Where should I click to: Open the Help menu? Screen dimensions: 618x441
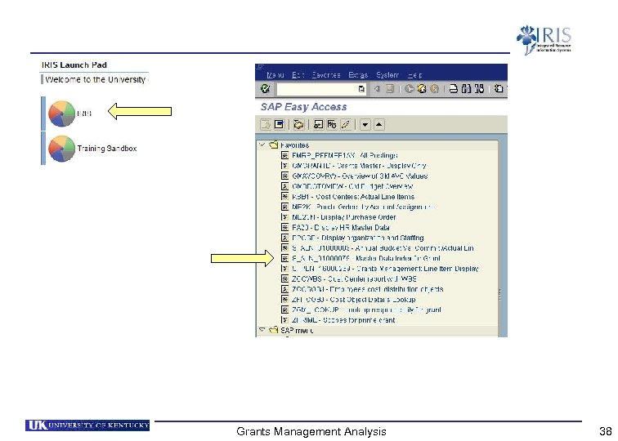414,75
